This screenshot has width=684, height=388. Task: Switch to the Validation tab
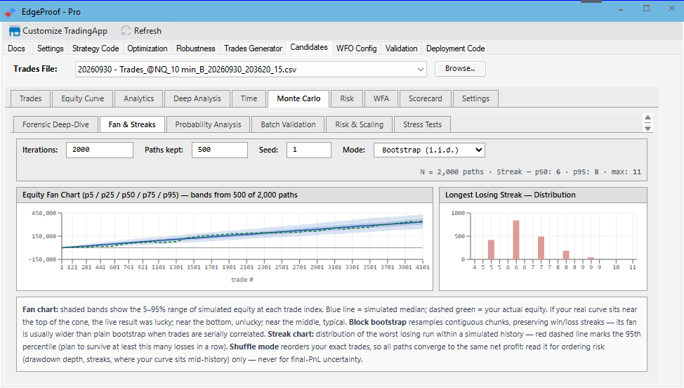(x=401, y=48)
